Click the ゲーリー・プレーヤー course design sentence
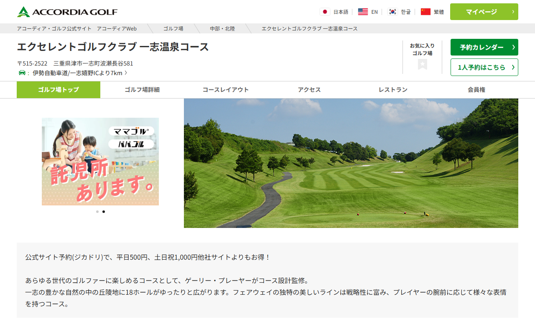The height and width of the screenshot is (334, 535). click(x=167, y=281)
